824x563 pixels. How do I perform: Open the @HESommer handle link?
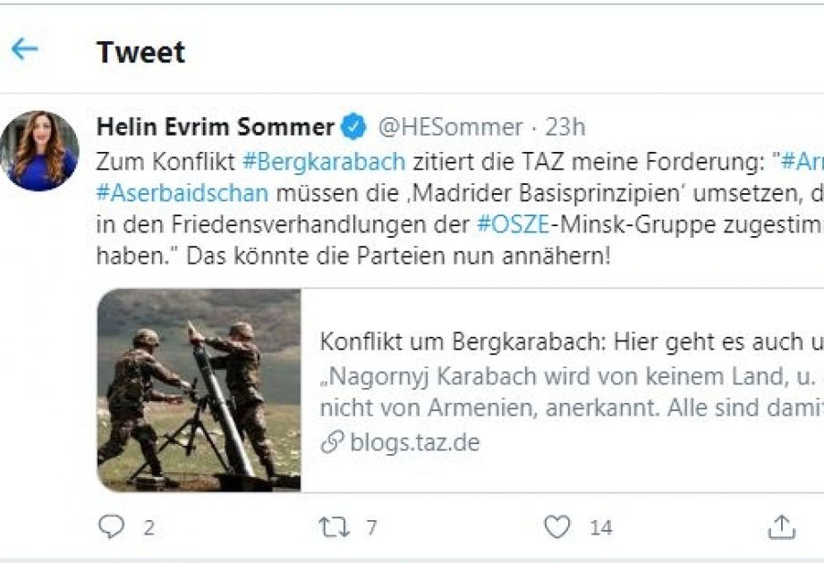click(x=450, y=127)
